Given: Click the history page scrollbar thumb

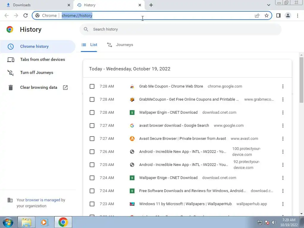Looking at the screenshot, I should click(302, 80).
